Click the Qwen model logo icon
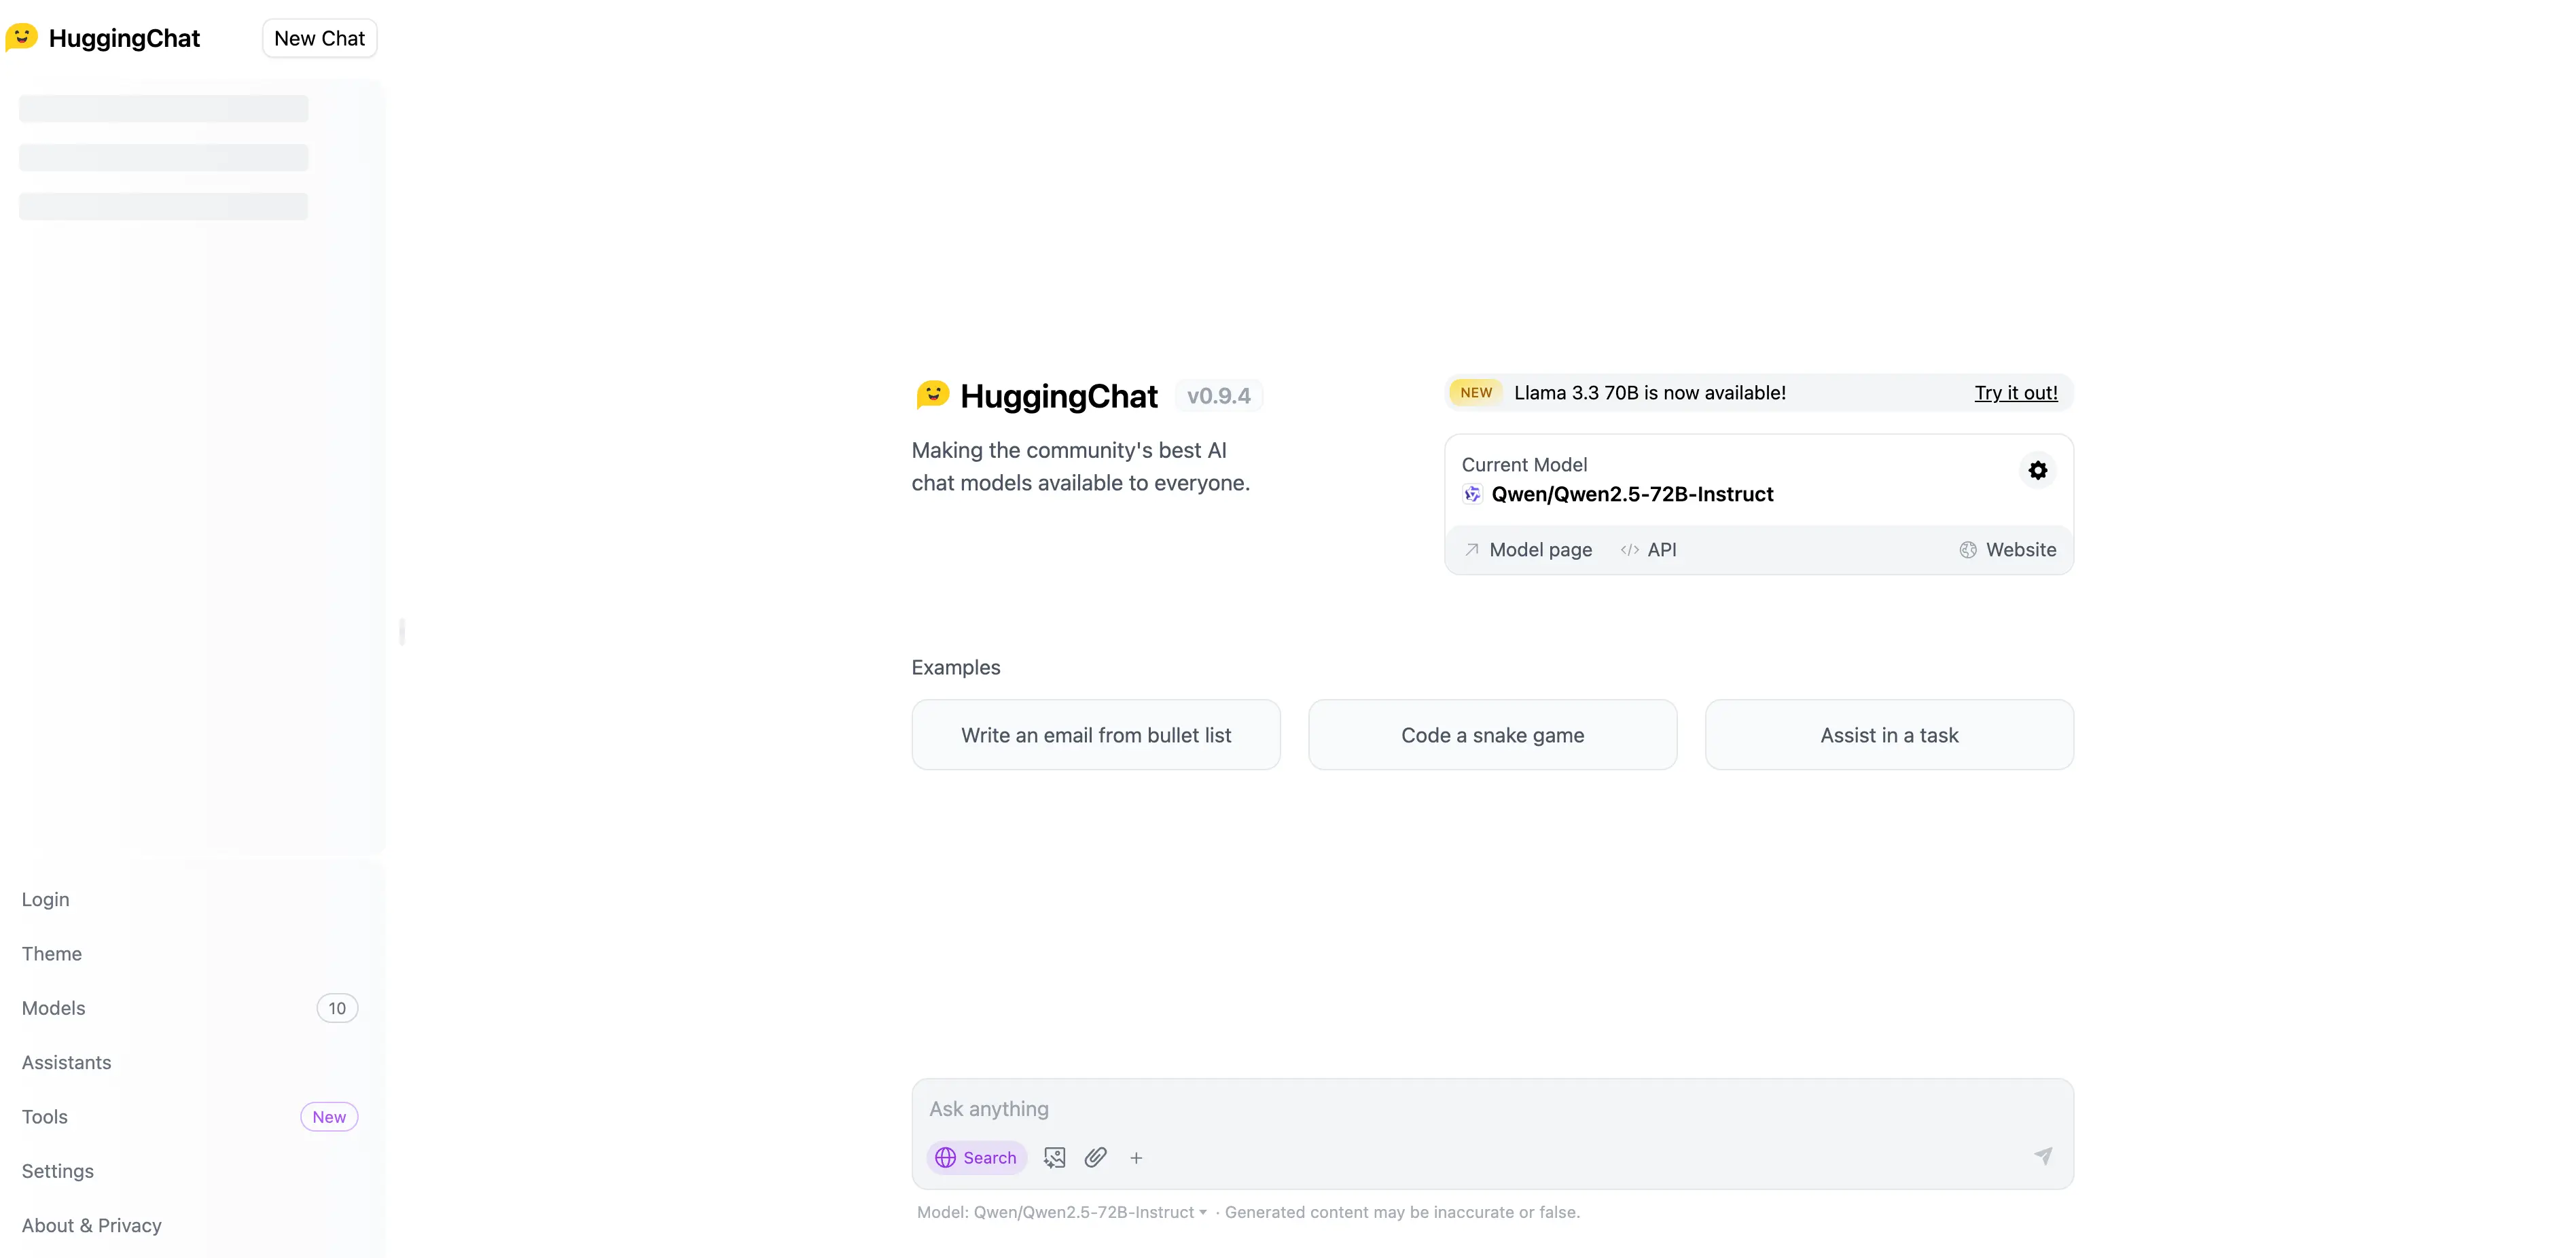 (1472, 493)
